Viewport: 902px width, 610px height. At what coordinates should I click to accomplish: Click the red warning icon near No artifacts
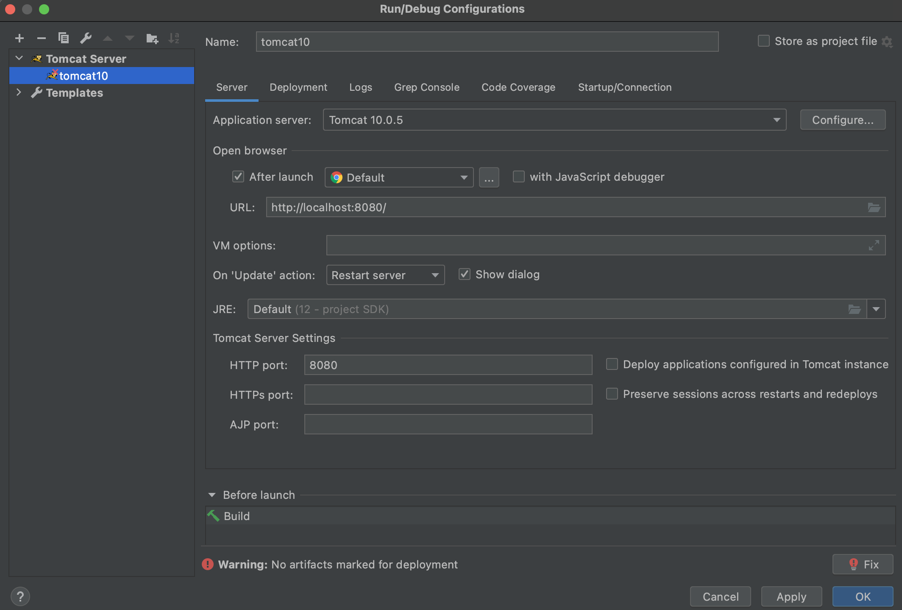click(x=208, y=564)
